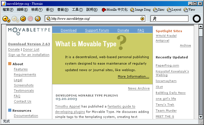This screenshot has width=204, height=125.
Task: Click the Download link in top nav
Action: (x=69, y=30)
